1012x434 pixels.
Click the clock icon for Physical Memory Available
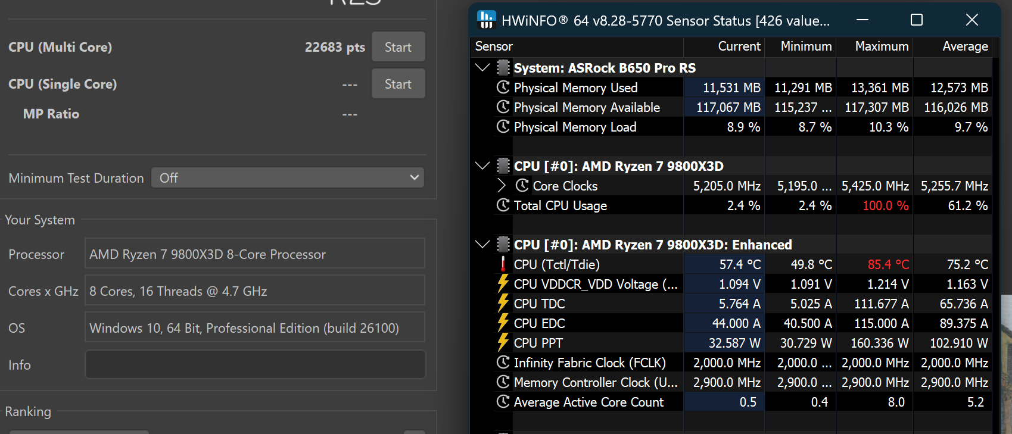coord(503,107)
